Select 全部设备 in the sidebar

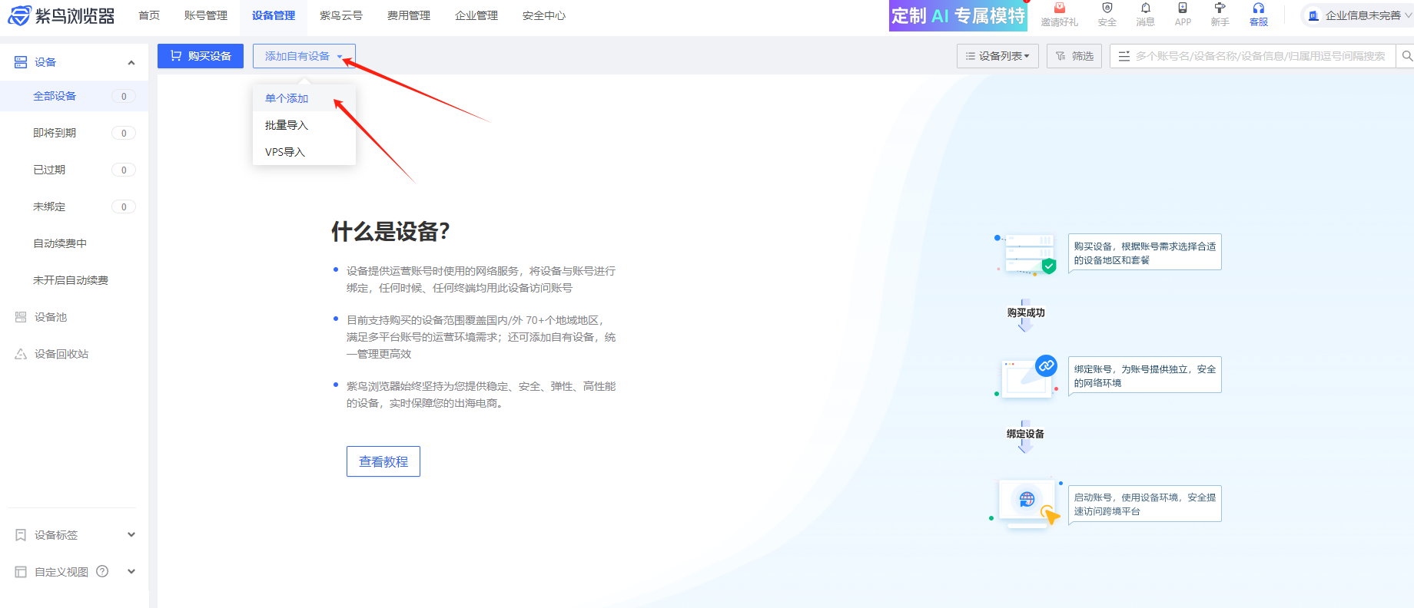point(74,96)
